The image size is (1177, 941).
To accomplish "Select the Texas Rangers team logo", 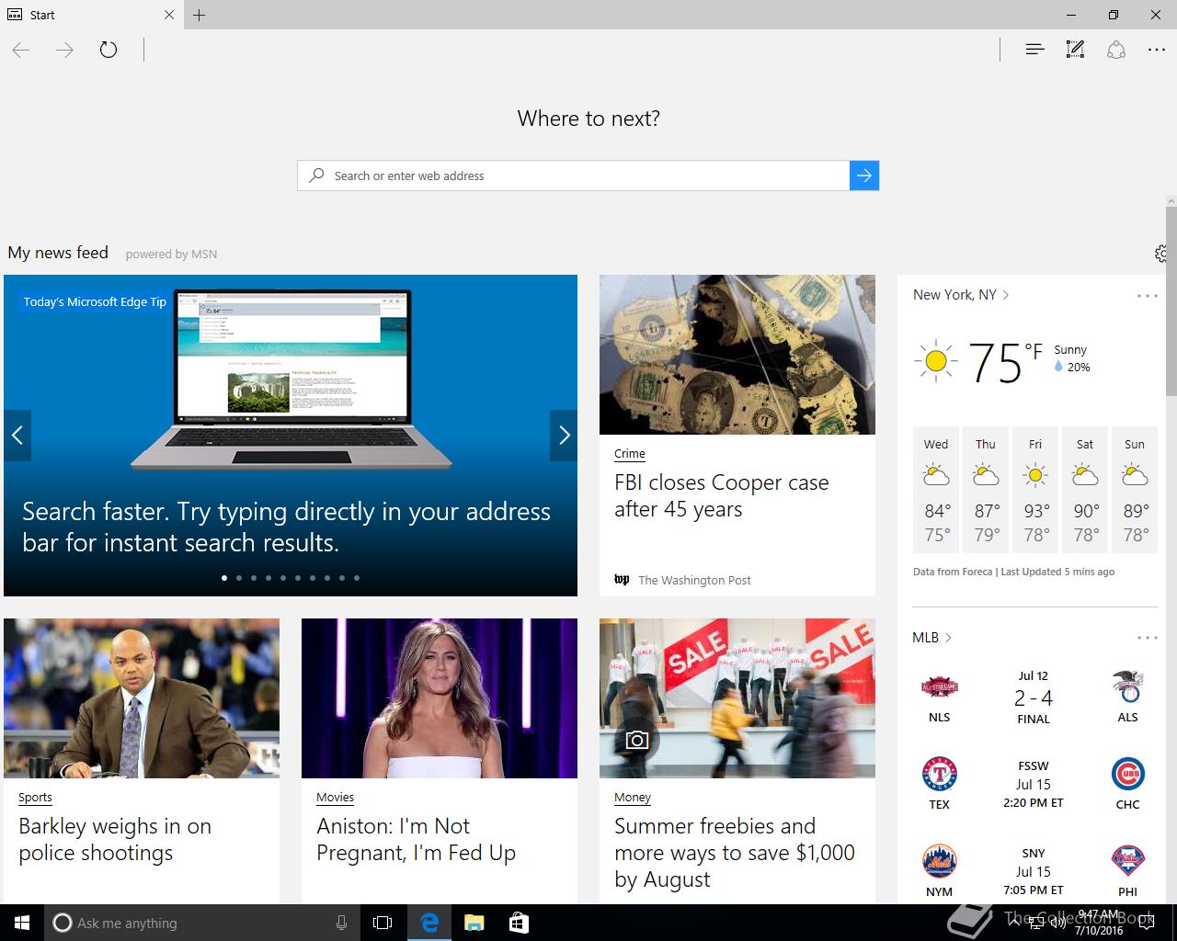I will coord(940,775).
